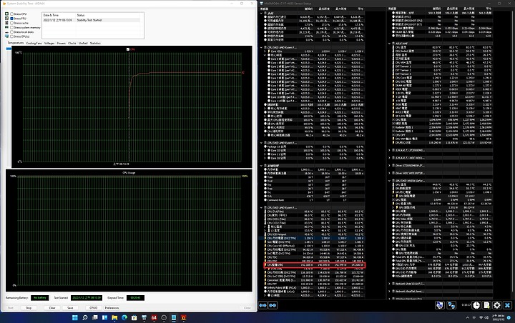The width and height of the screenshot is (515, 323).
Task: Select the Command Rate row in HWiNFO
Action: (x=314, y=200)
